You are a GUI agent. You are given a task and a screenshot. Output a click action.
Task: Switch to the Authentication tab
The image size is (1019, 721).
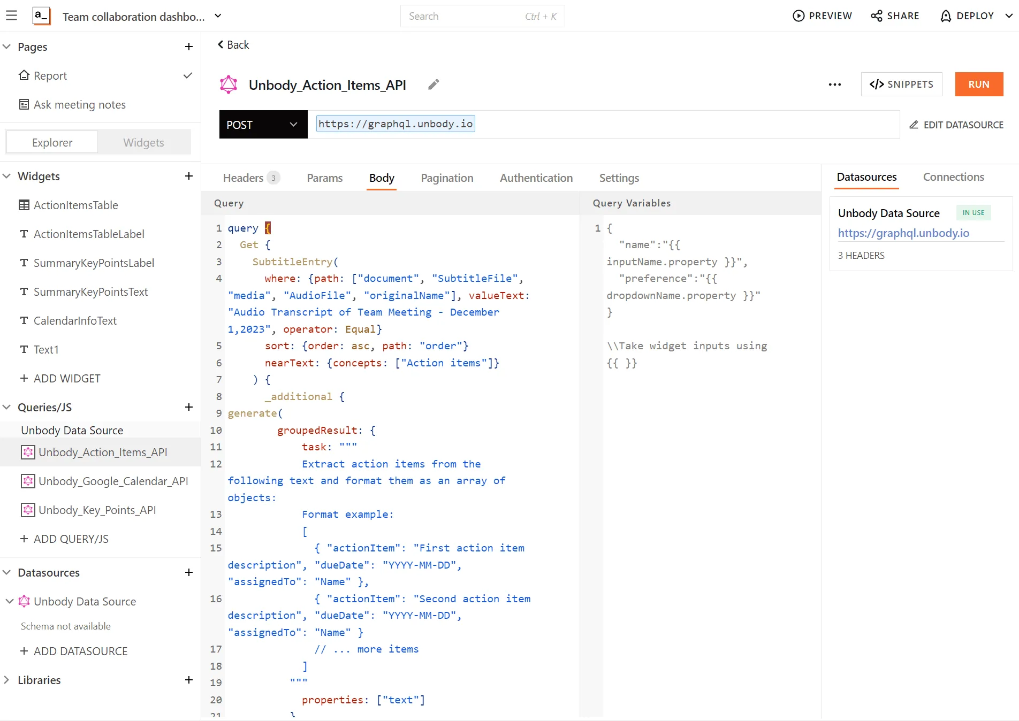(536, 178)
